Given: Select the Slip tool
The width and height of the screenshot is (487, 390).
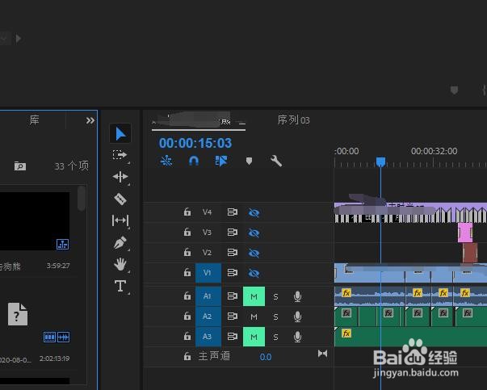Looking at the screenshot, I should coord(120,220).
